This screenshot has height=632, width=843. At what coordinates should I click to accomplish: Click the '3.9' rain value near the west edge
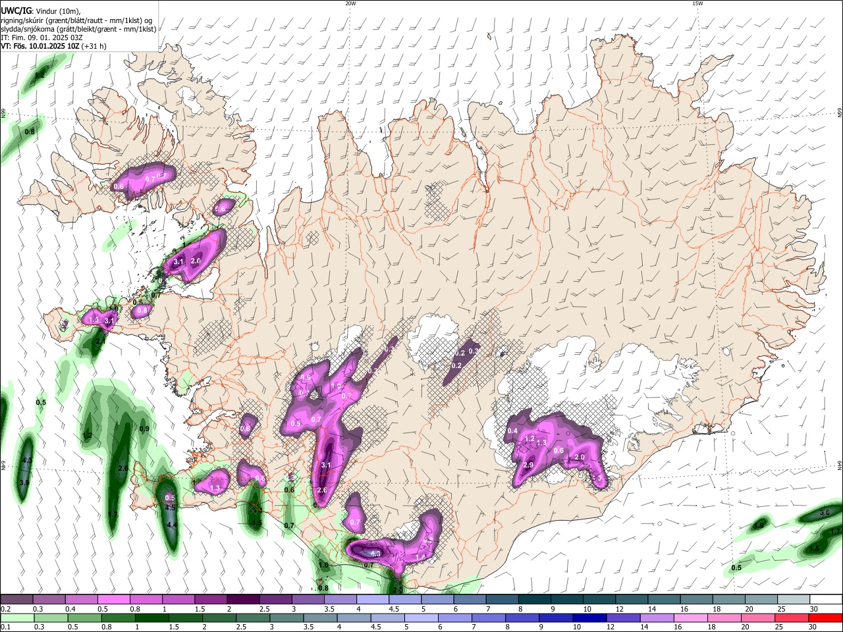click(24, 483)
